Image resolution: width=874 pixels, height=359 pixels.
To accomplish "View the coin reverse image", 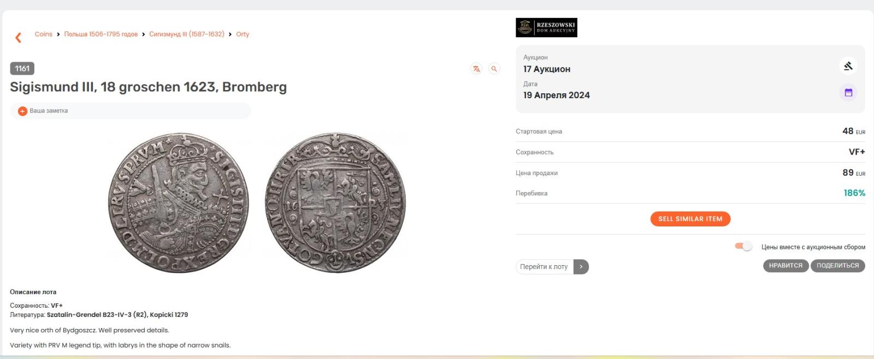I will pyautogui.click(x=335, y=203).
